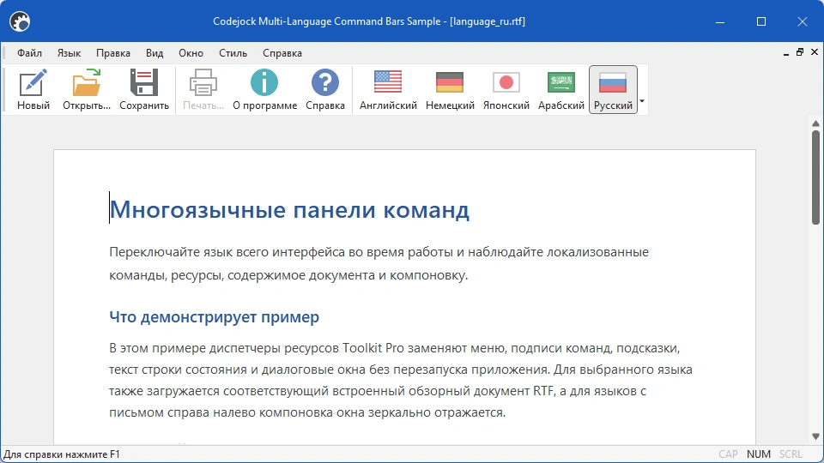The height and width of the screenshot is (463, 824).
Task: Open the Правка menu
Action: [113, 53]
